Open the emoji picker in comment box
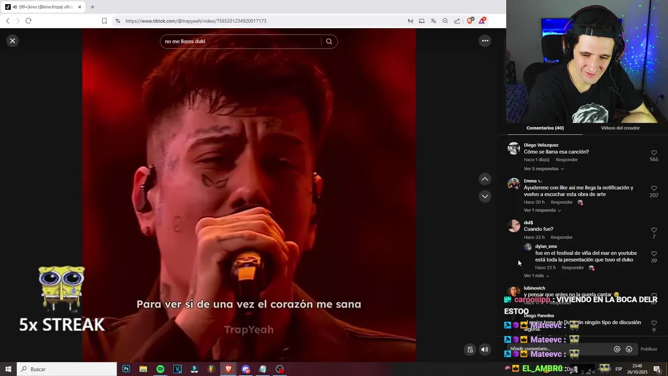Viewport: 668px width, 376px height. point(629,349)
